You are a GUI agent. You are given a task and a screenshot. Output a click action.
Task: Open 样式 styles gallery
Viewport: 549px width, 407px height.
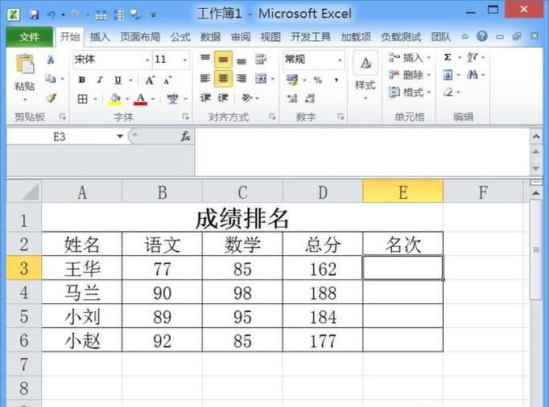click(x=365, y=76)
